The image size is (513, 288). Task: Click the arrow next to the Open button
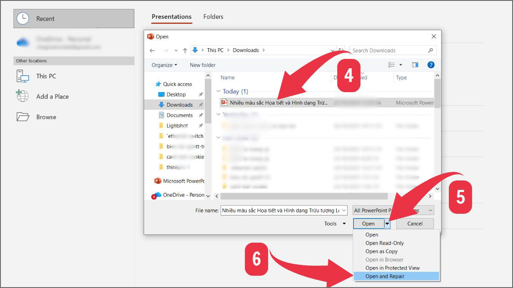(387, 223)
